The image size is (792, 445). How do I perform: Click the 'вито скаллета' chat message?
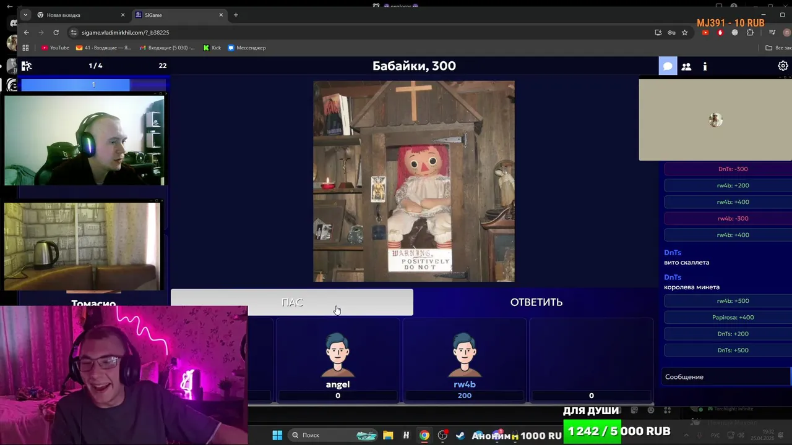pos(686,262)
